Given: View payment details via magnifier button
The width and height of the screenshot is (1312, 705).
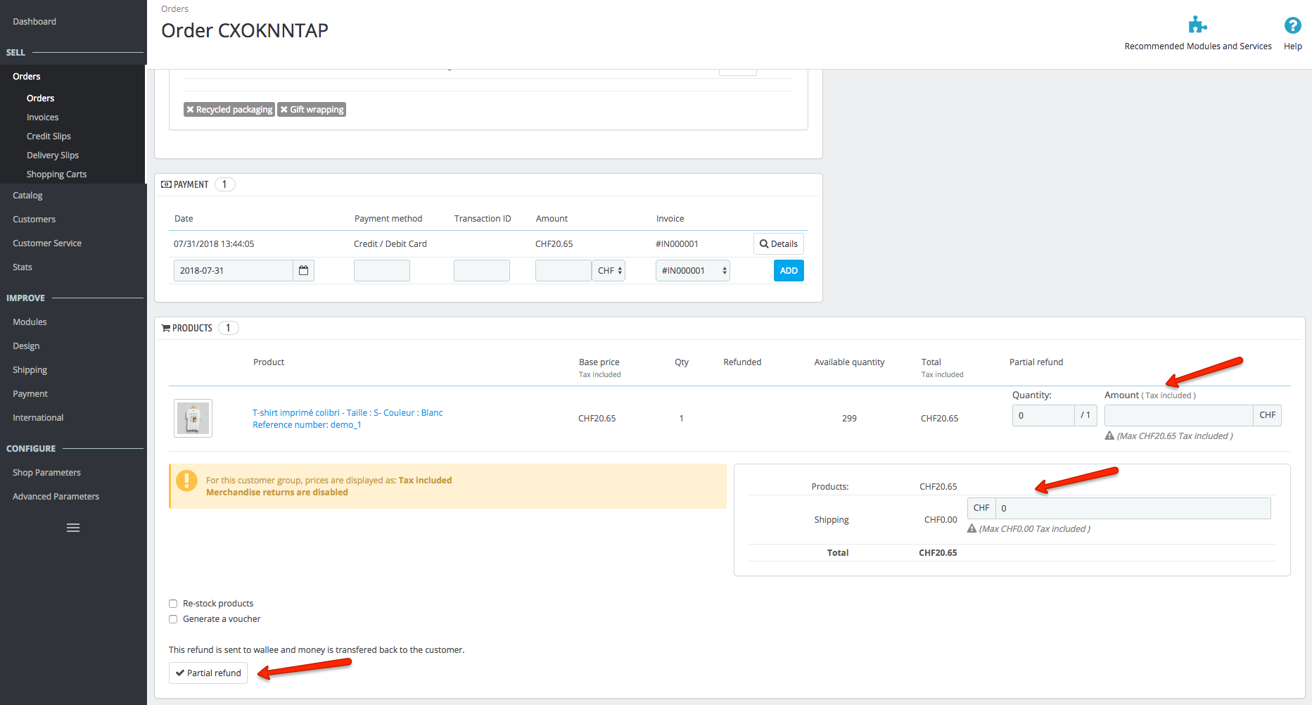Looking at the screenshot, I should point(778,243).
